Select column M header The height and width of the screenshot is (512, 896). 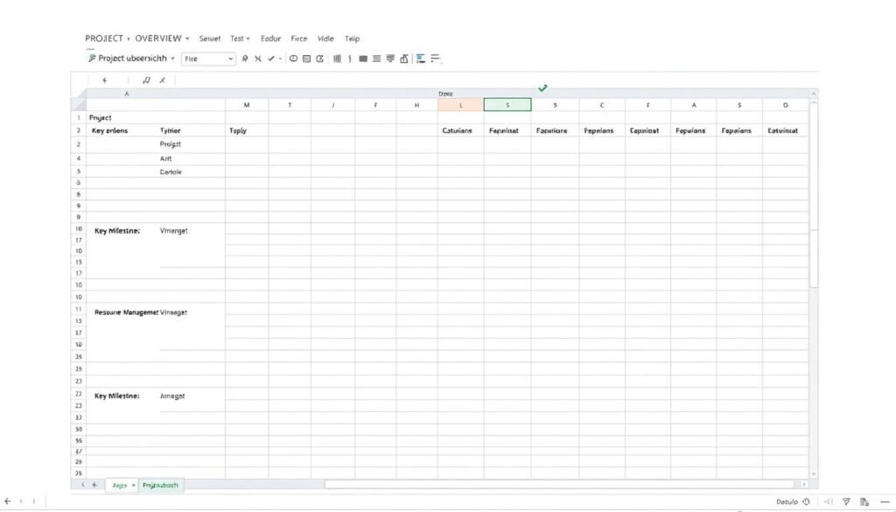[x=247, y=105]
